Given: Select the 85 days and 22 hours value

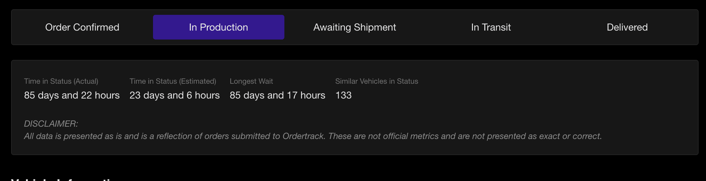Looking at the screenshot, I should pos(72,95).
